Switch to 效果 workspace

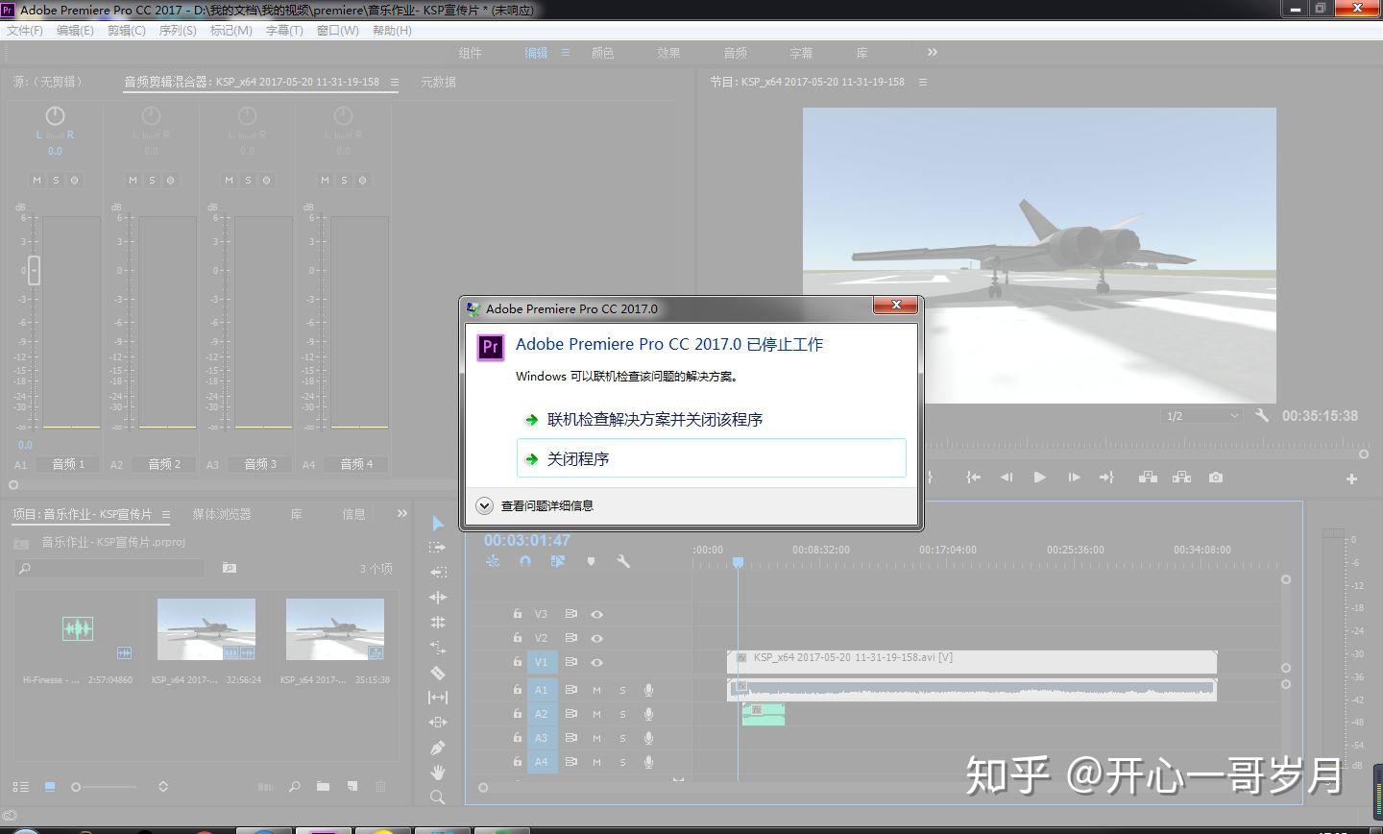[668, 53]
